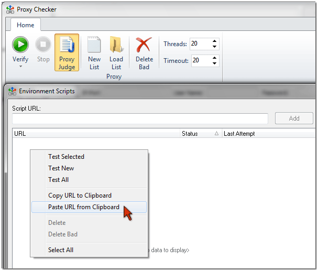Select Copy URL to Clipboard
Viewport: 318px width, 271px height.
click(89, 196)
